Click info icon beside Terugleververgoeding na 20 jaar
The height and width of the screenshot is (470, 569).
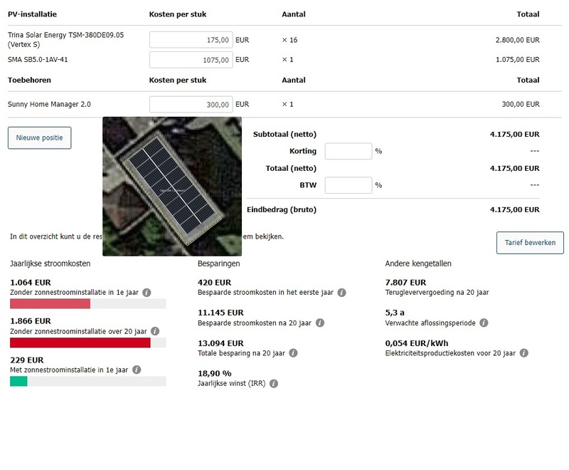[x=494, y=293]
